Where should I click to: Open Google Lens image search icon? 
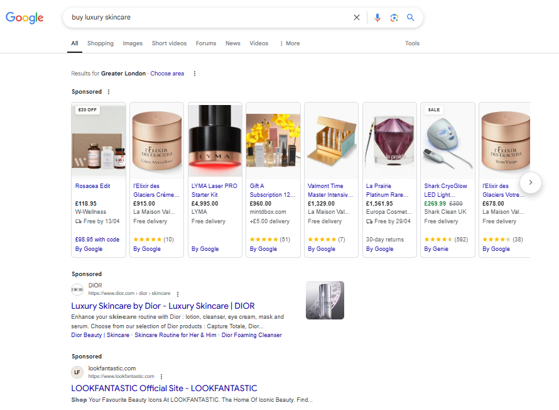[x=394, y=18]
